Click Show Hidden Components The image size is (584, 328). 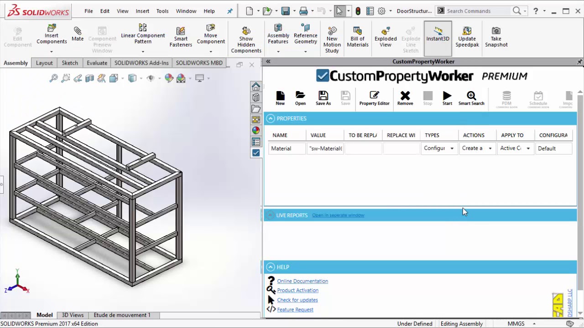pos(246,40)
